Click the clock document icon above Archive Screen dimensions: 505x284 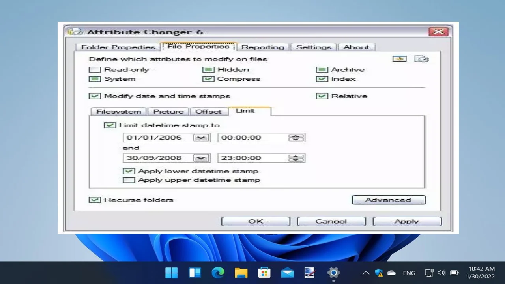click(421, 59)
